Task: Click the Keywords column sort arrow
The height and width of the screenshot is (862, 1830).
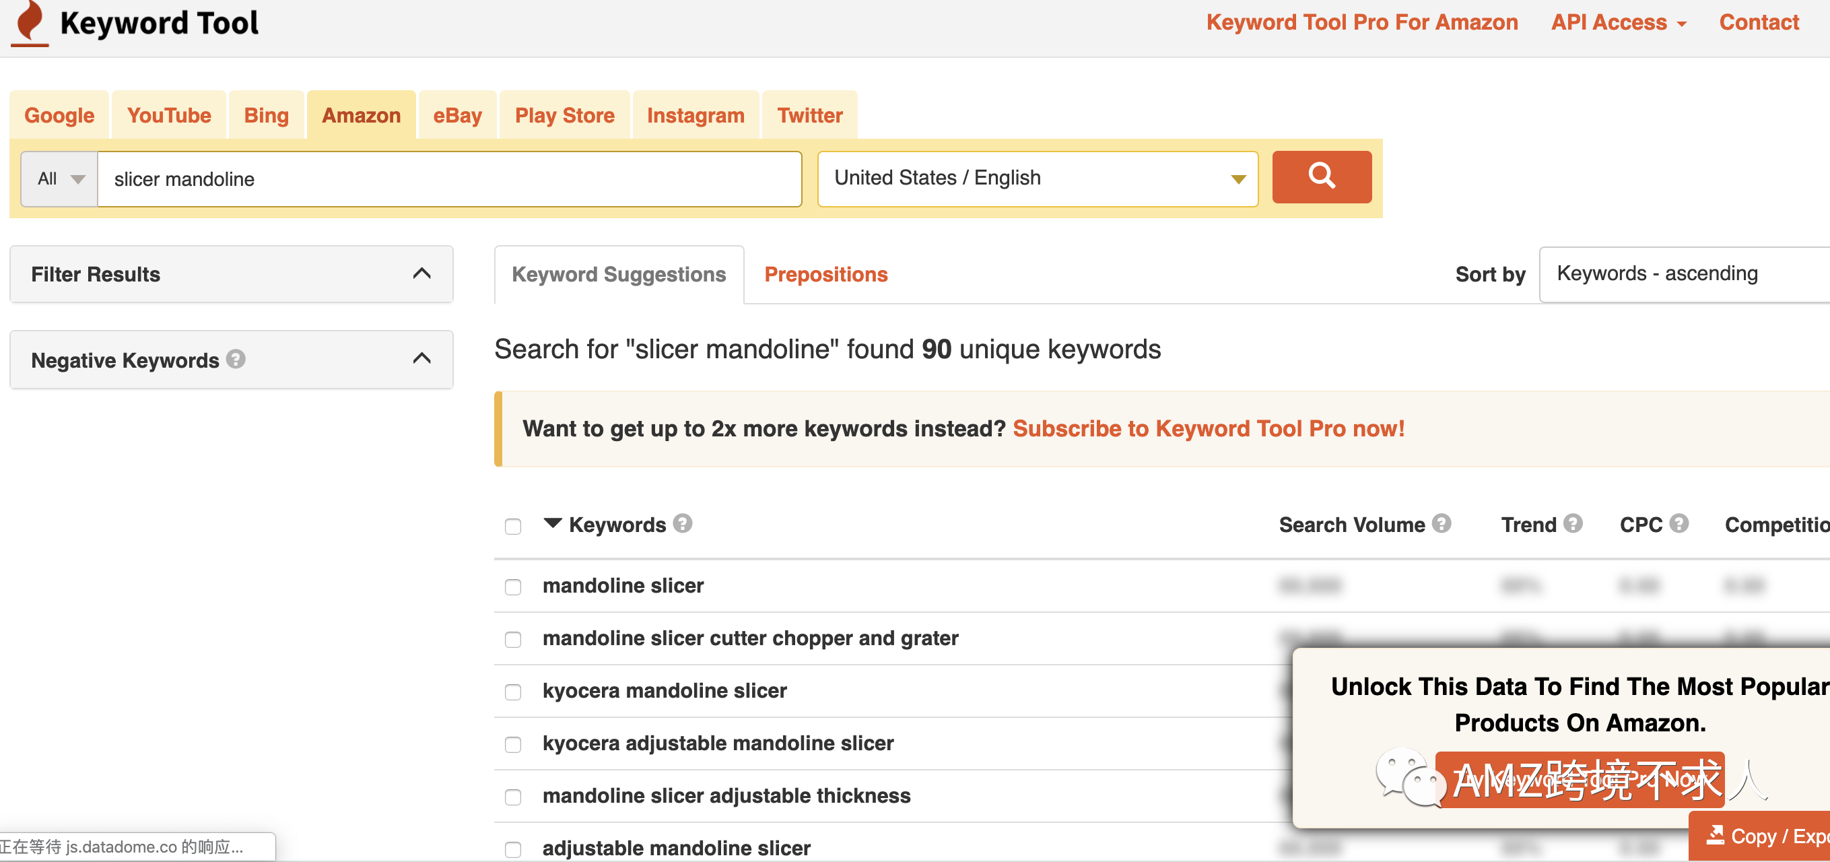Action: point(552,523)
